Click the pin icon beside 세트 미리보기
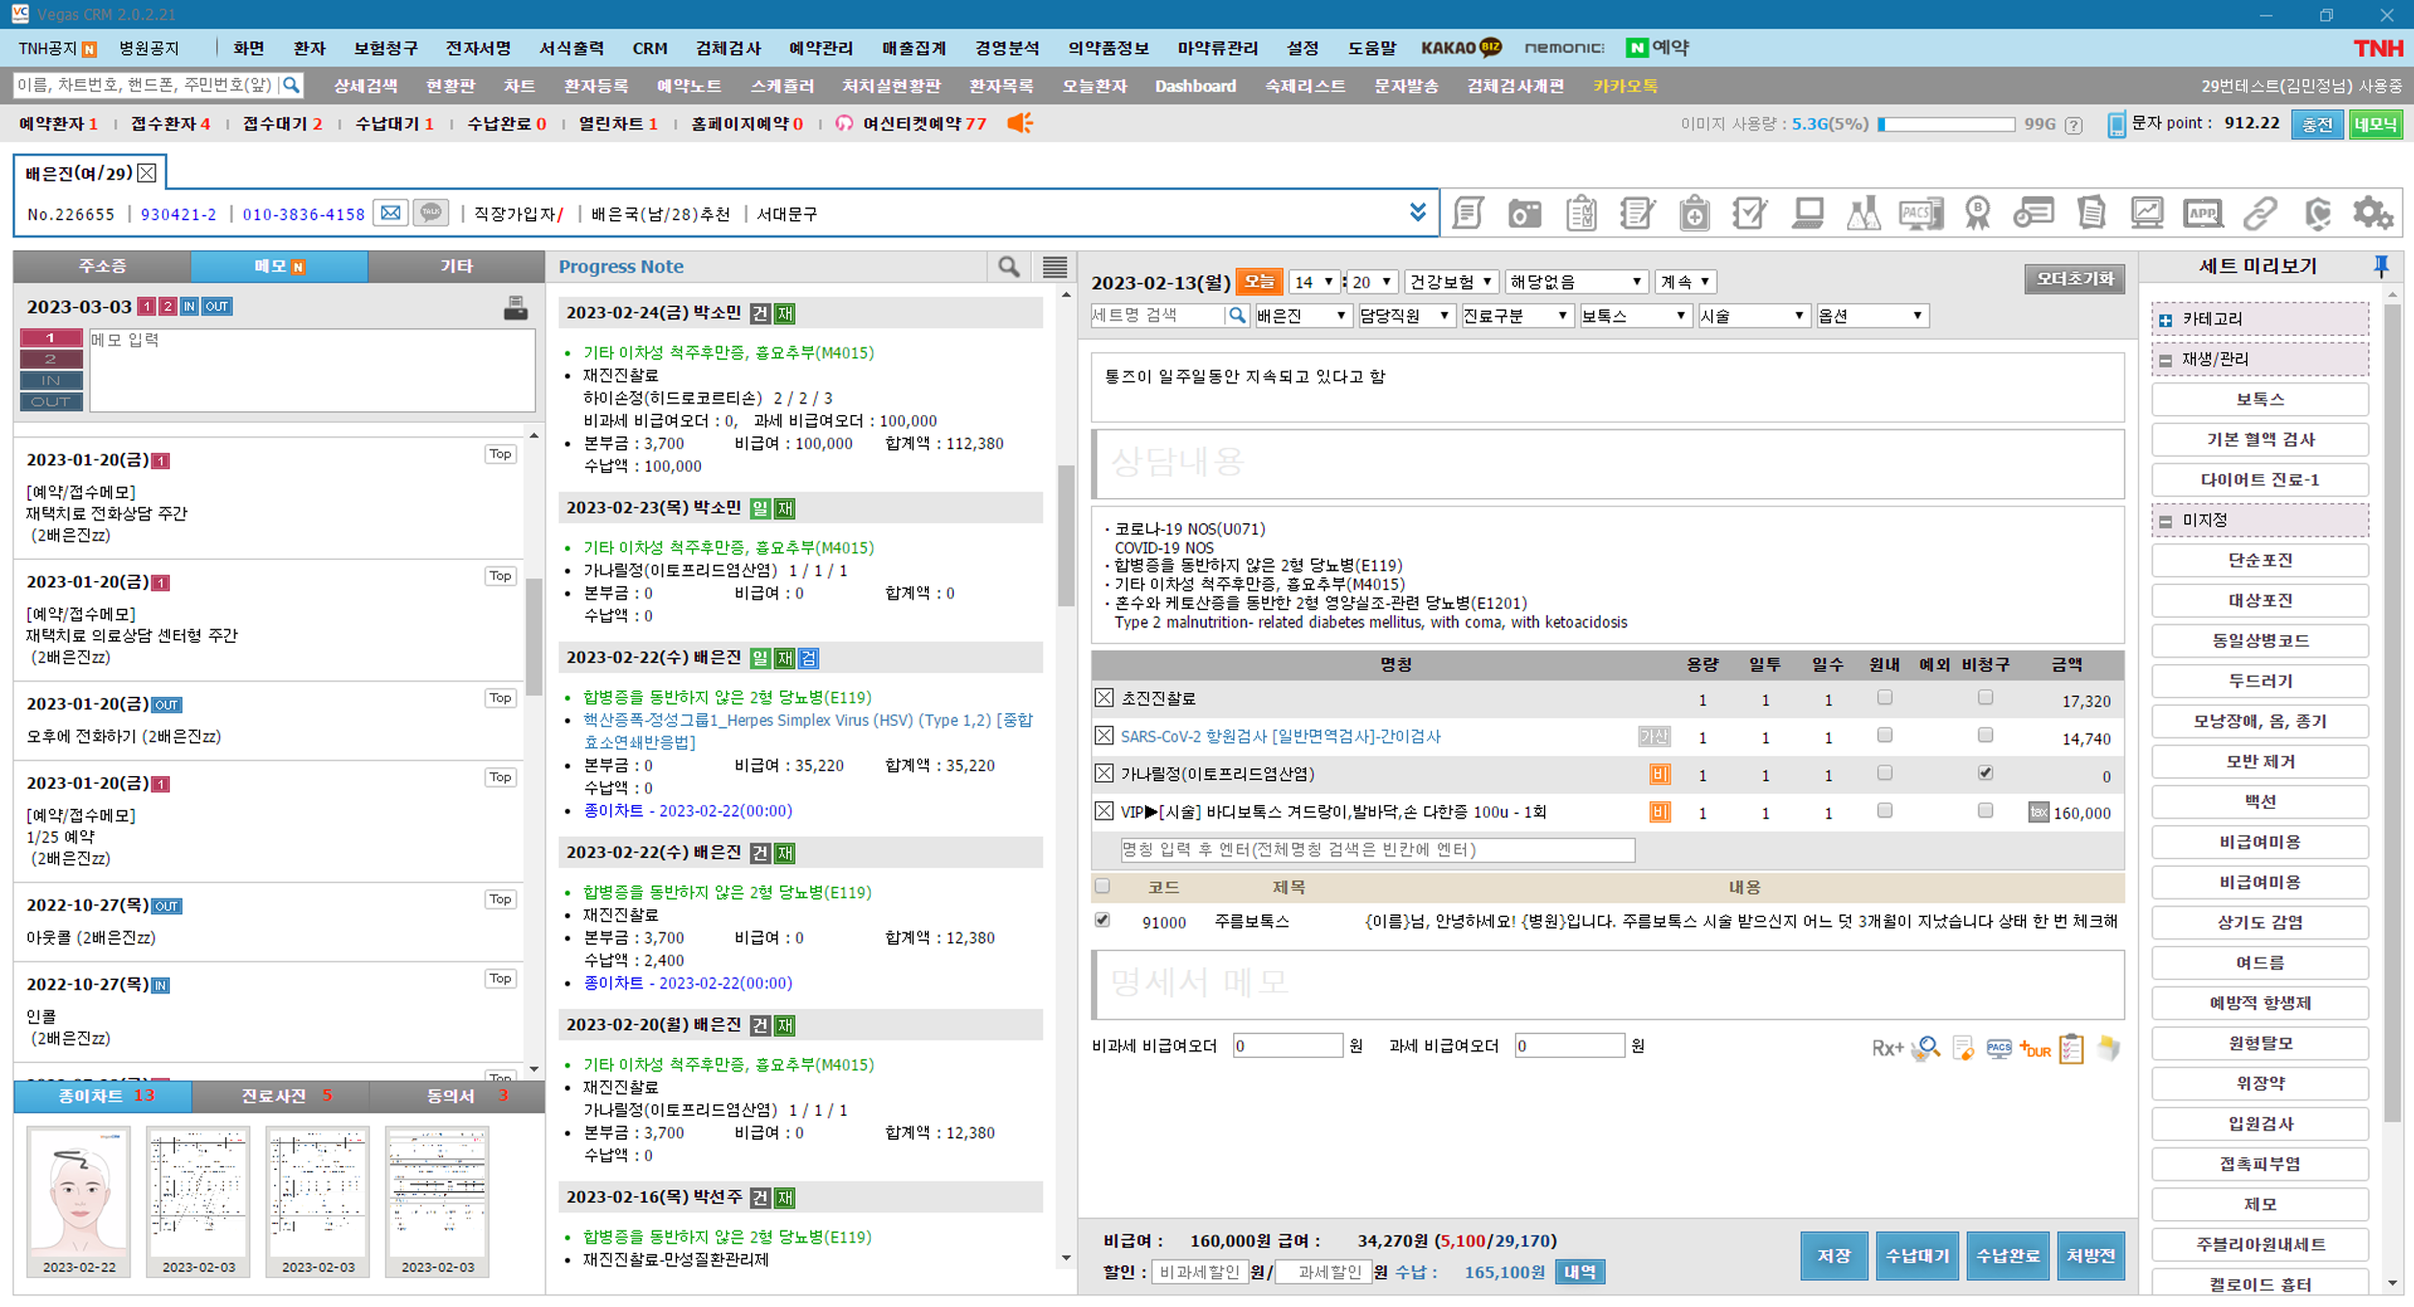The image size is (2414, 1307). pyautogui.click(x=2380, y=266)
